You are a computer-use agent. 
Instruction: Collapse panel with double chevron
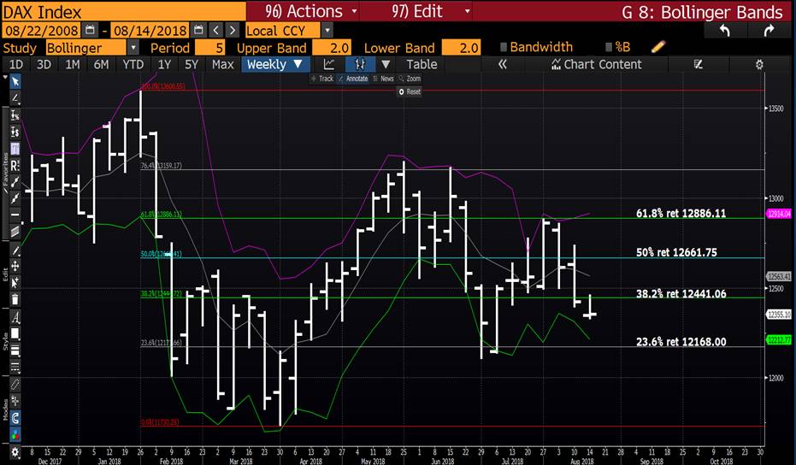pyautogui.click(x=503, y=64)
